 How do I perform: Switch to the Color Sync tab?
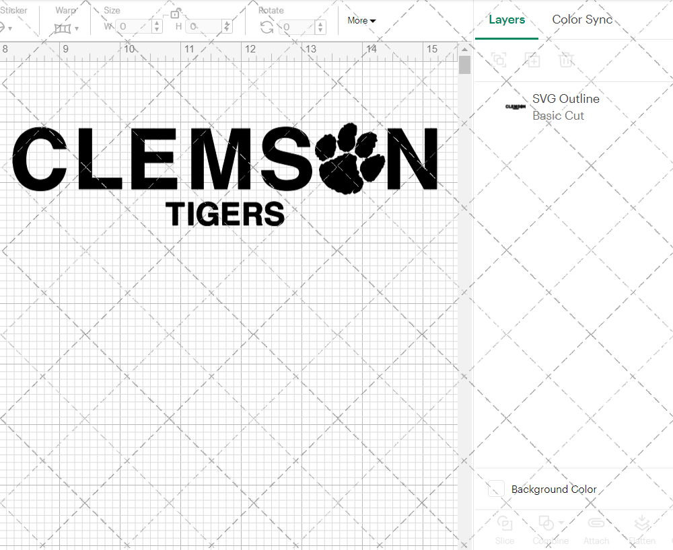coord(581,19)
